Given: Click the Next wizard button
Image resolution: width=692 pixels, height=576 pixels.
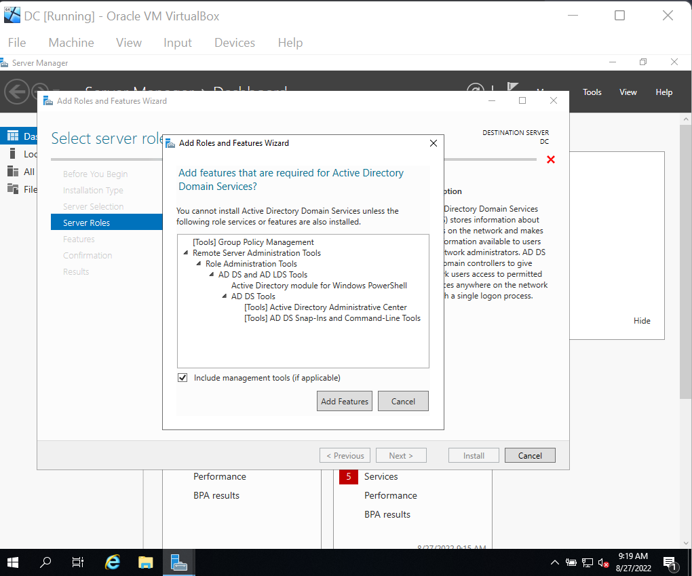Looking at the screenshot, I should tap(401, 455).
